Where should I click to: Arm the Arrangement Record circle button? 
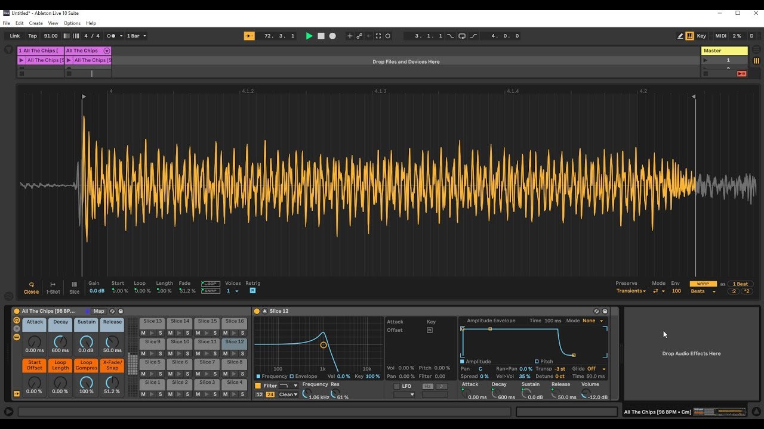pyautogui.click(x=332, y=36)
